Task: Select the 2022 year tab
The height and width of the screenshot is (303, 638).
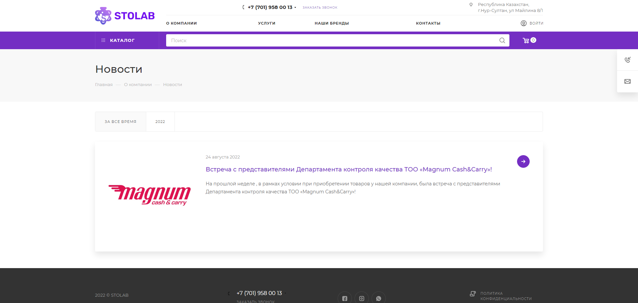Action: pos(160,122)
